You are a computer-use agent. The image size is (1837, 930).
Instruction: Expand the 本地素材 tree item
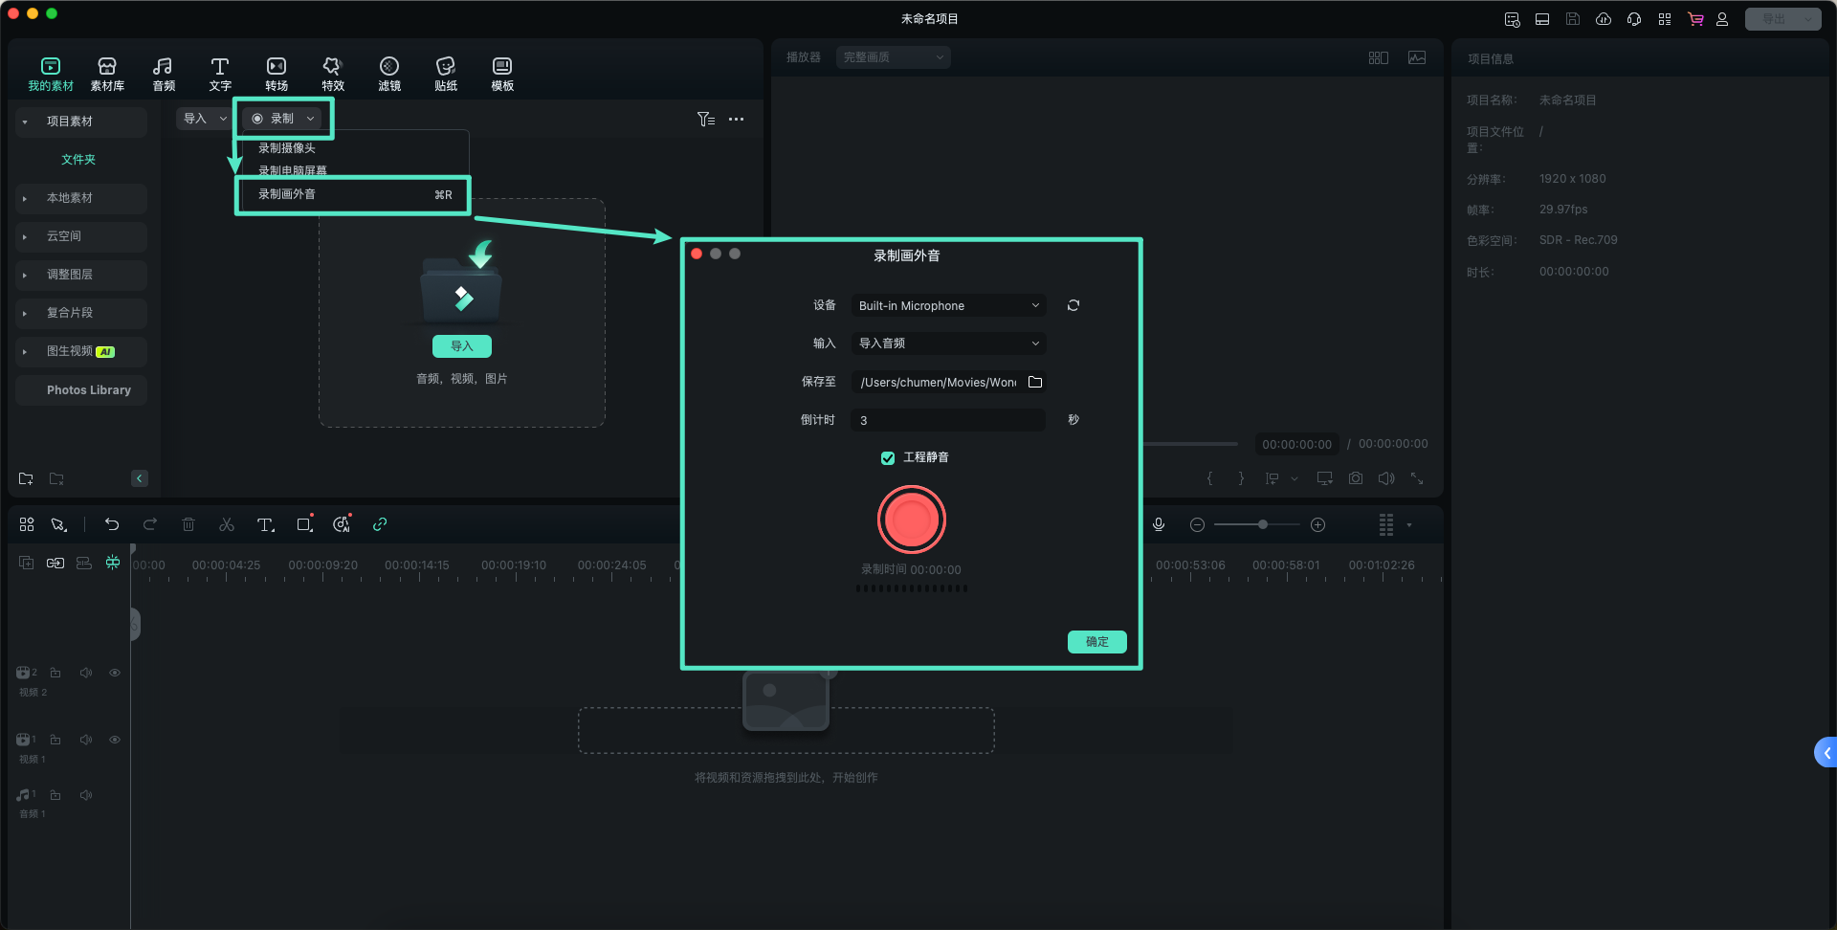coord(25,198)
